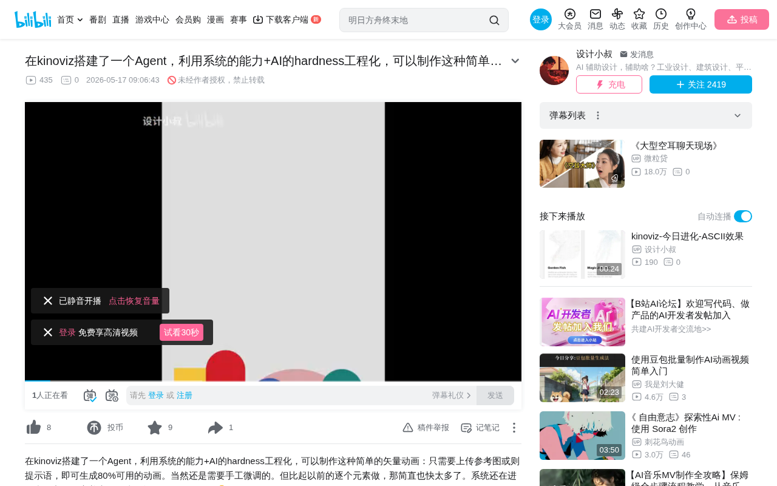This screenshot has height=486, width=777.
Task: Click 试看30秒 button
Action: (182, 332)
